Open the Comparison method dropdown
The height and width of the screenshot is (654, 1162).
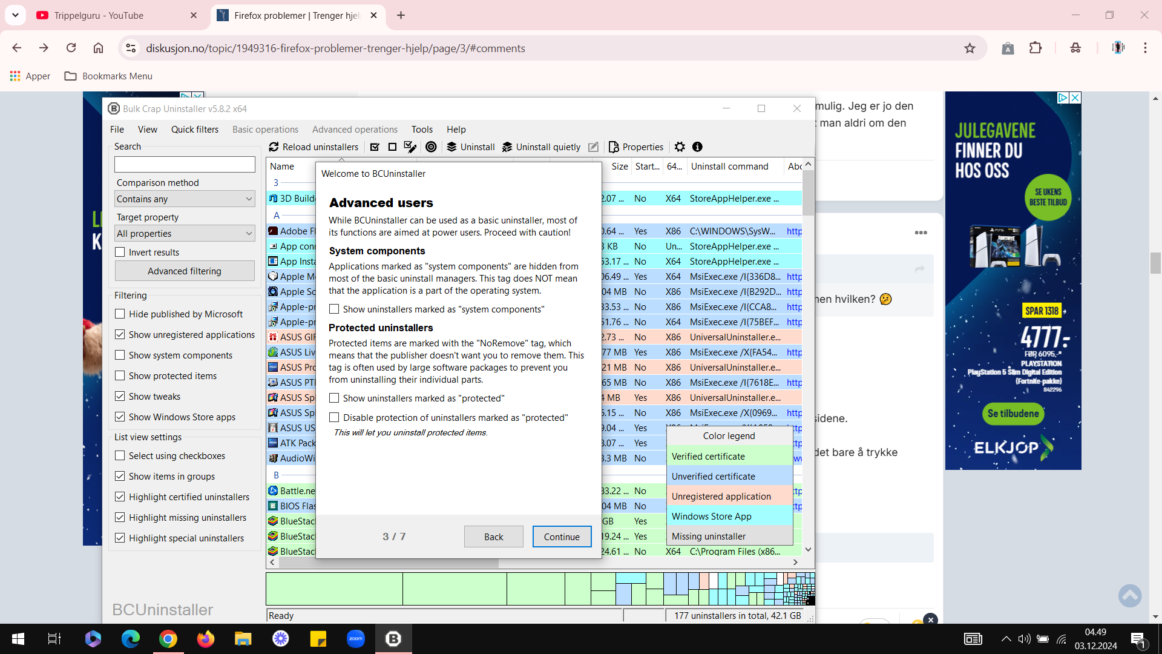pyautogui.click(x=185, y=199)
